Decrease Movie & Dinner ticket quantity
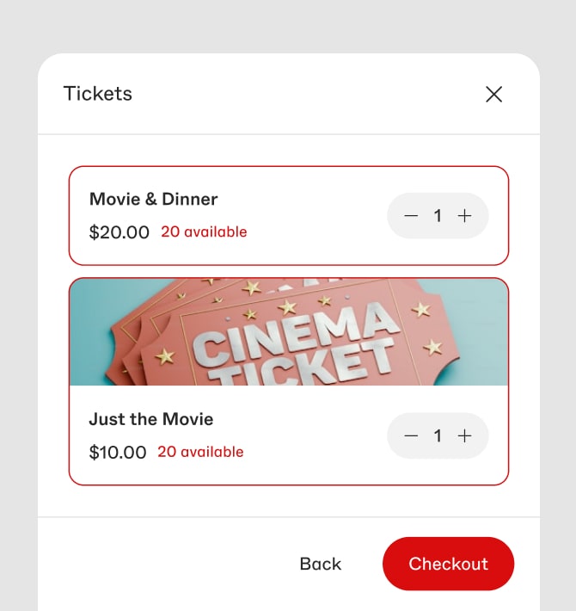576x611 pixels. click(411, 215)
